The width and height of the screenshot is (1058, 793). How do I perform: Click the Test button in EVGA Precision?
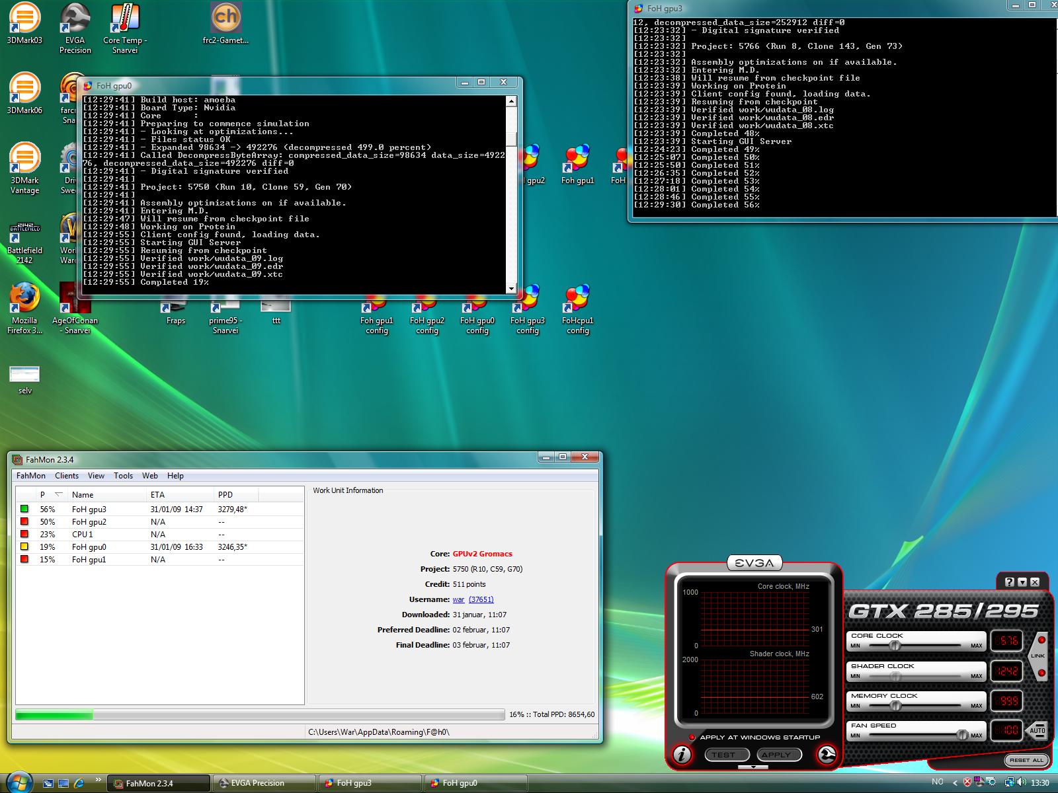726,755
